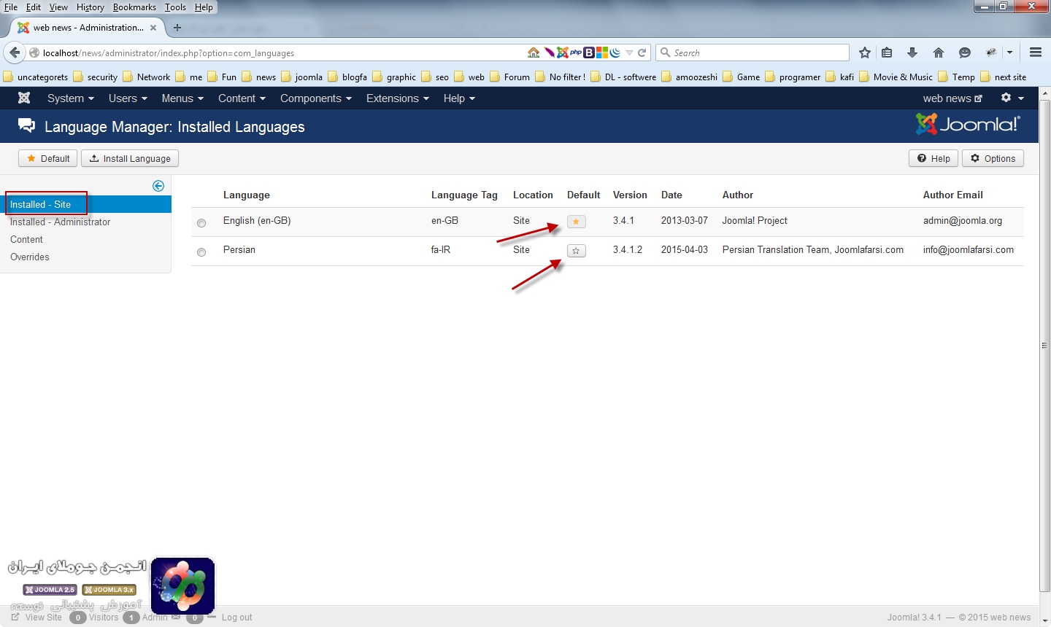Open the Components dropdown menu
The height and width of the screenshot is (627, 1051).
click(x=315, y=98)
